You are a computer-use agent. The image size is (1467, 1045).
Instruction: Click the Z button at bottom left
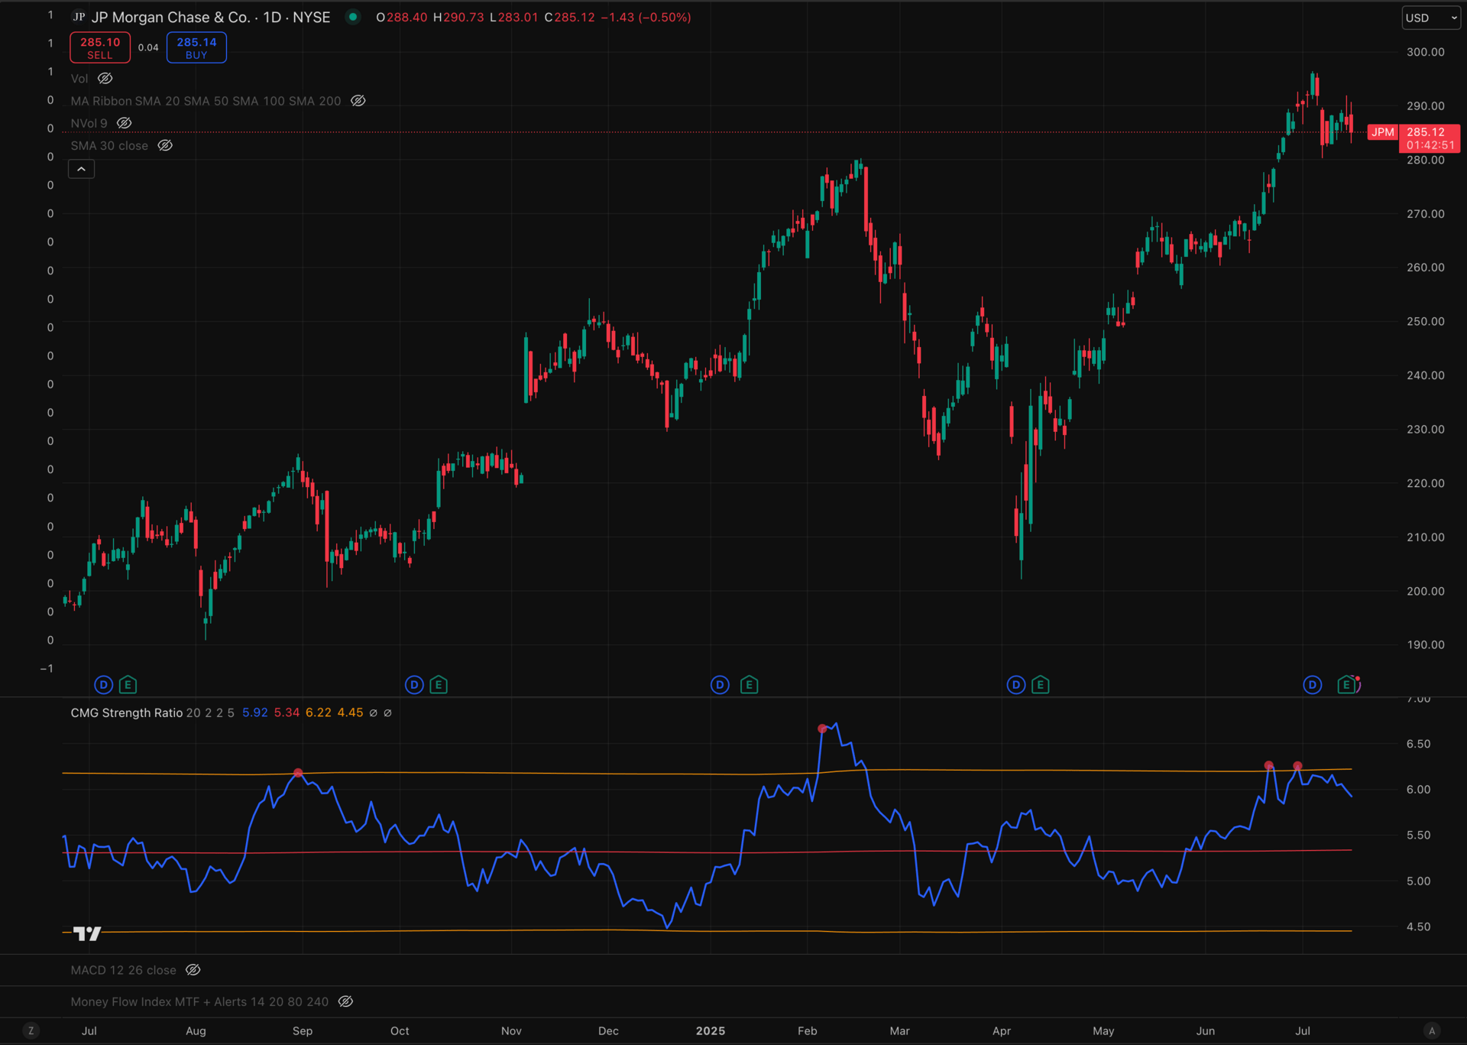tap(31, 1030)
